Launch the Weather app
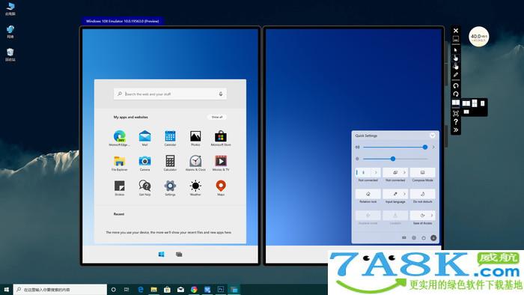Screen dimensions: 524x295 195,186
